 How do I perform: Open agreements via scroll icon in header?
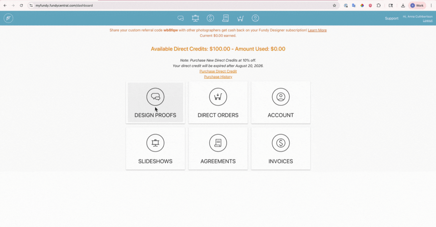[x=226, y=18]
